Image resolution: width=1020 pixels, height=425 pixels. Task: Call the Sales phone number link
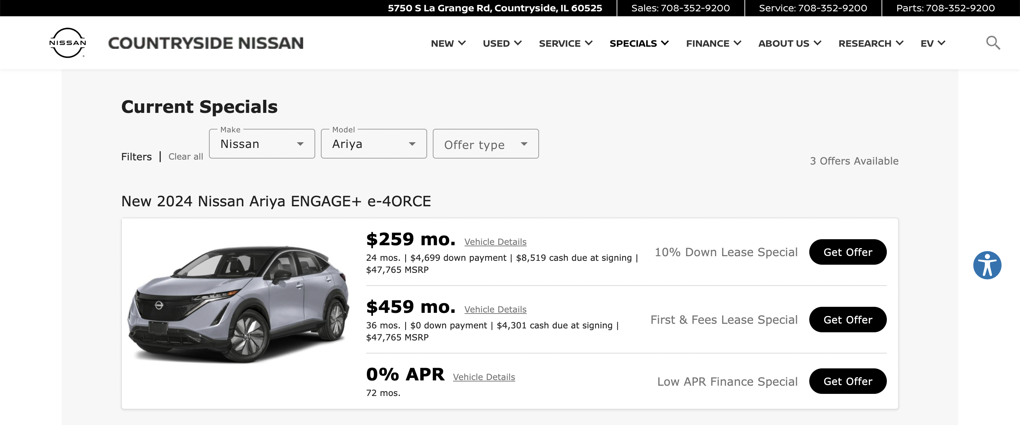click(680, 8)
